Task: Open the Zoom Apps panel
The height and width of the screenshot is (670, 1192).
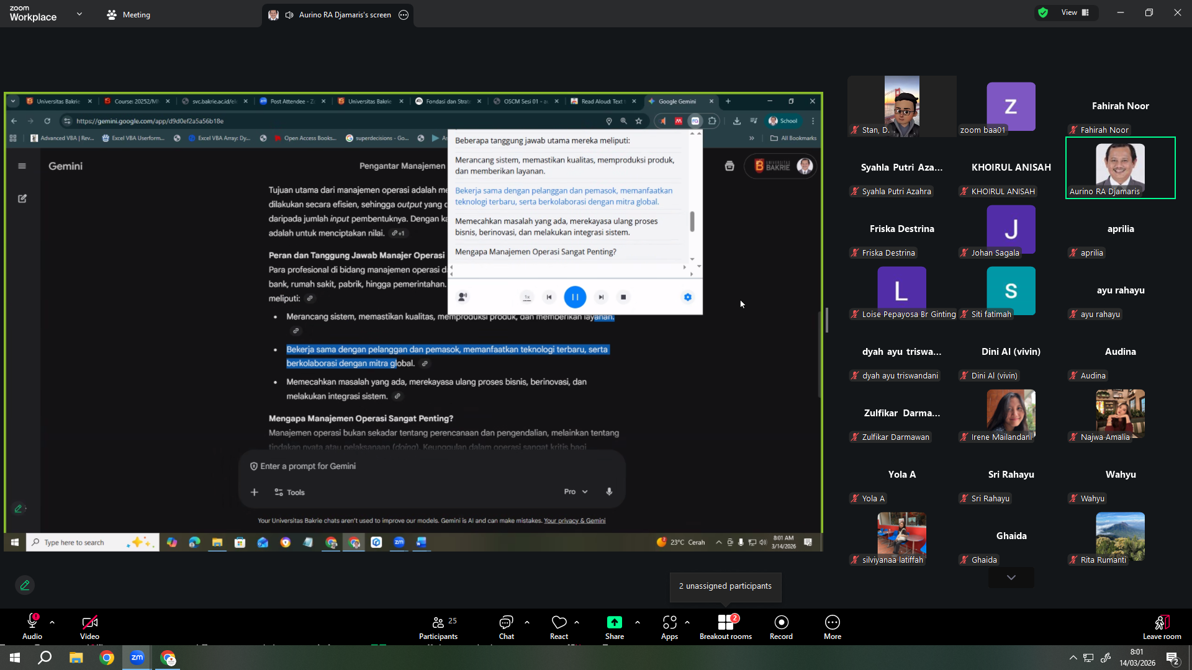Action: 669,627
